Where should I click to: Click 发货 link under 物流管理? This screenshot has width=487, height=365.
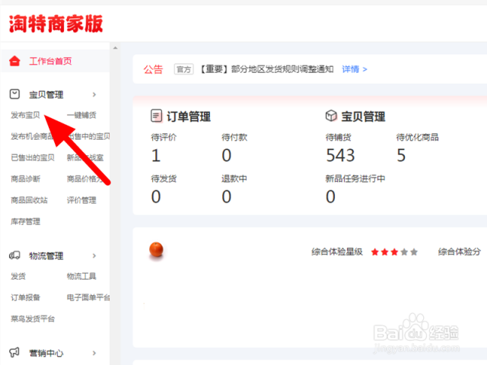tap(18, 276)
